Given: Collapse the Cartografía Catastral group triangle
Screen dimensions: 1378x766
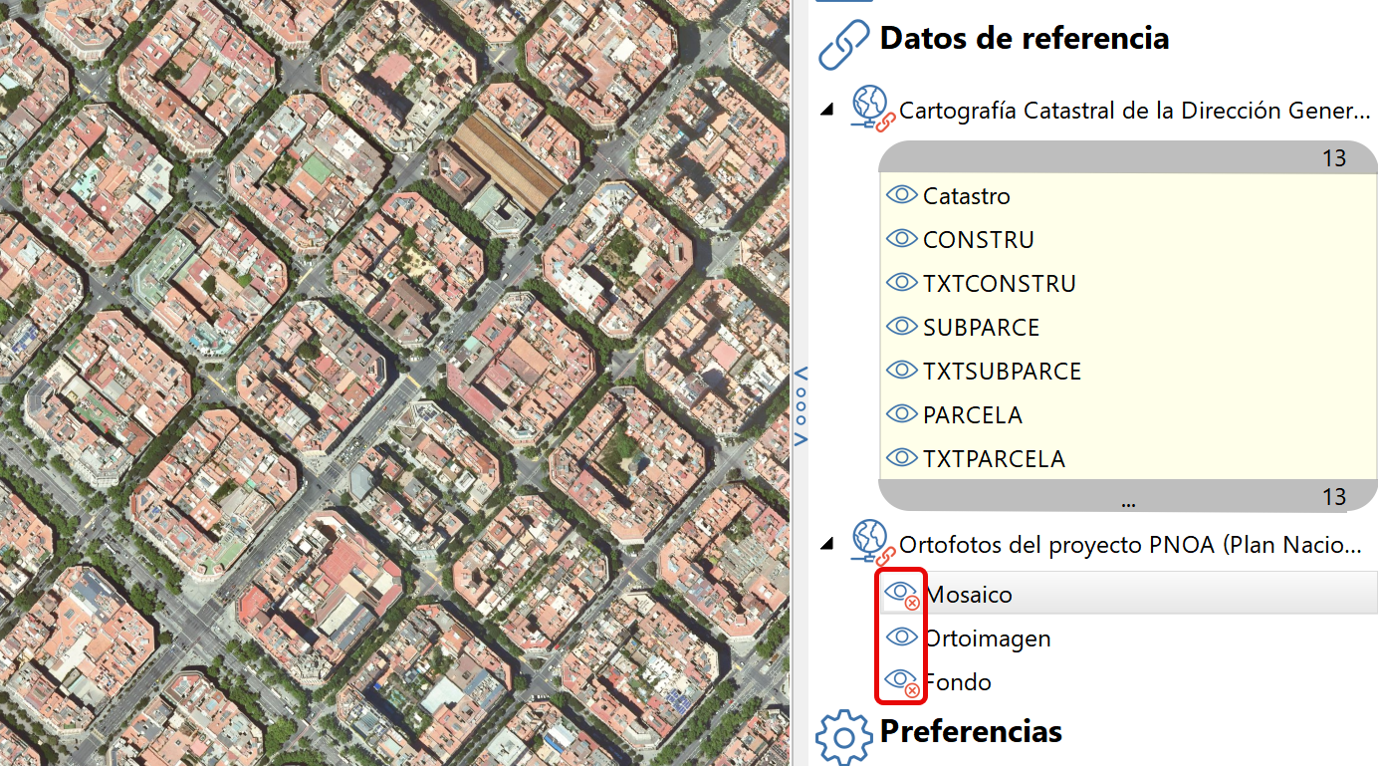Looking at the screenshot, I should coord(827,110).
